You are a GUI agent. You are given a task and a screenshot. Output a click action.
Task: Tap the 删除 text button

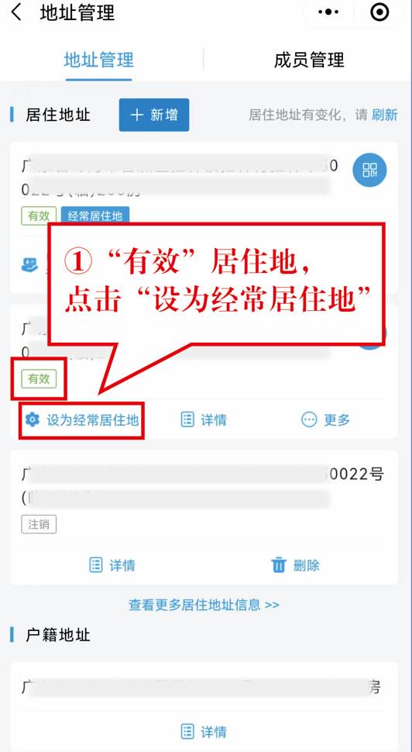(306, 565)
